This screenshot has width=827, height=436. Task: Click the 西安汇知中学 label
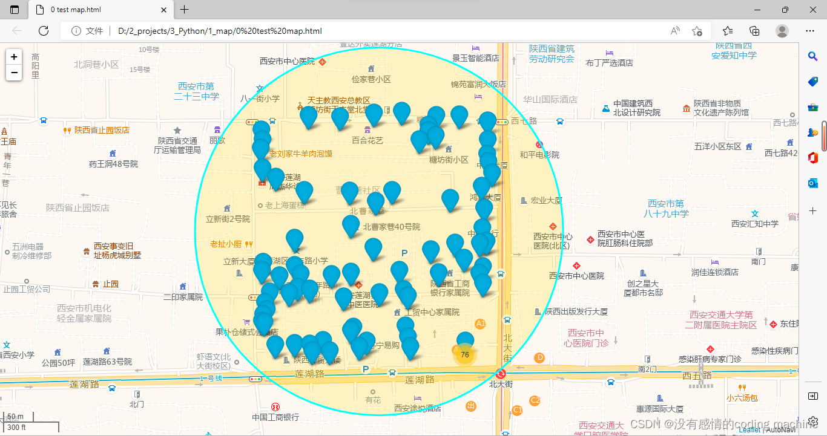tap(755, 224)
